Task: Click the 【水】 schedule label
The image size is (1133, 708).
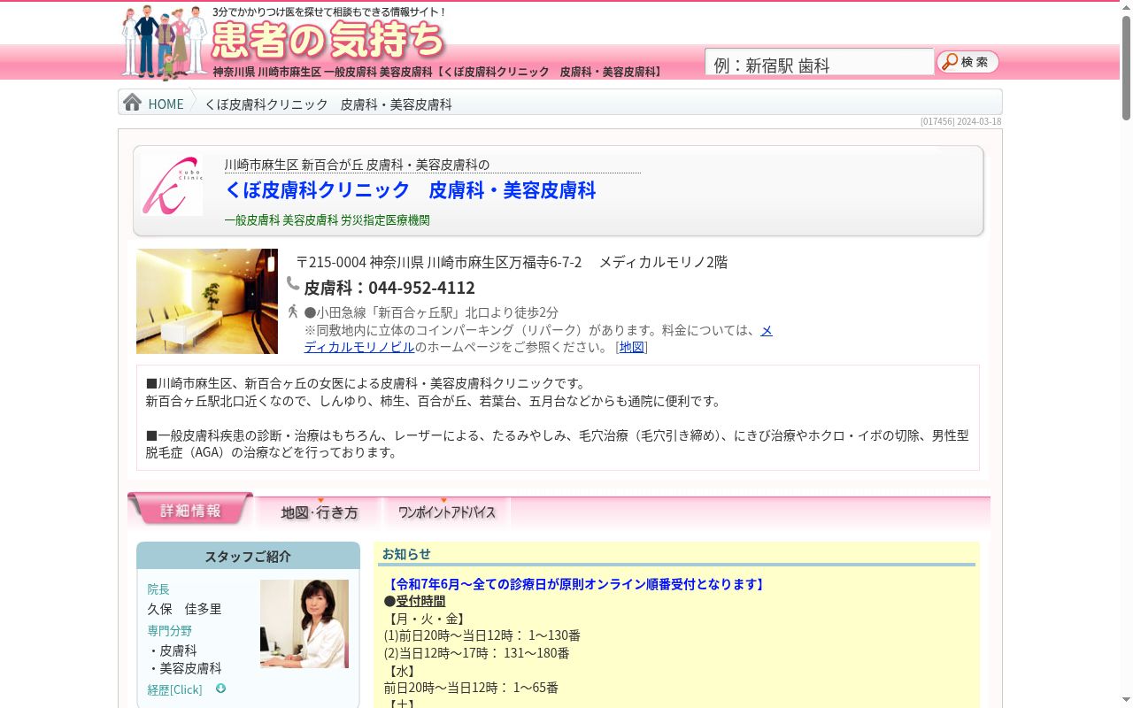Action: click(400, 671)
